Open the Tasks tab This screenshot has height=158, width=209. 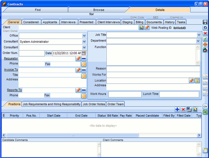pos(181,22)
